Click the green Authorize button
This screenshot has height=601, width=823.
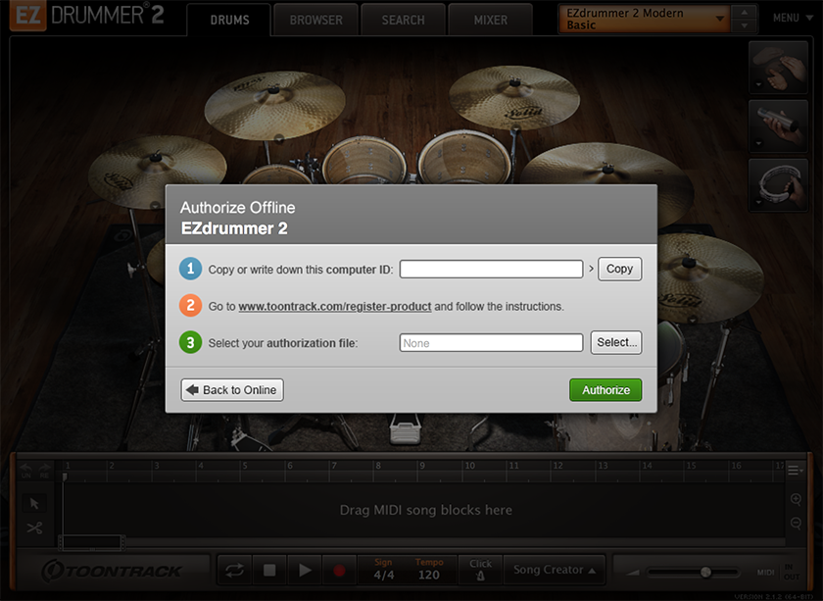(605, 390)
